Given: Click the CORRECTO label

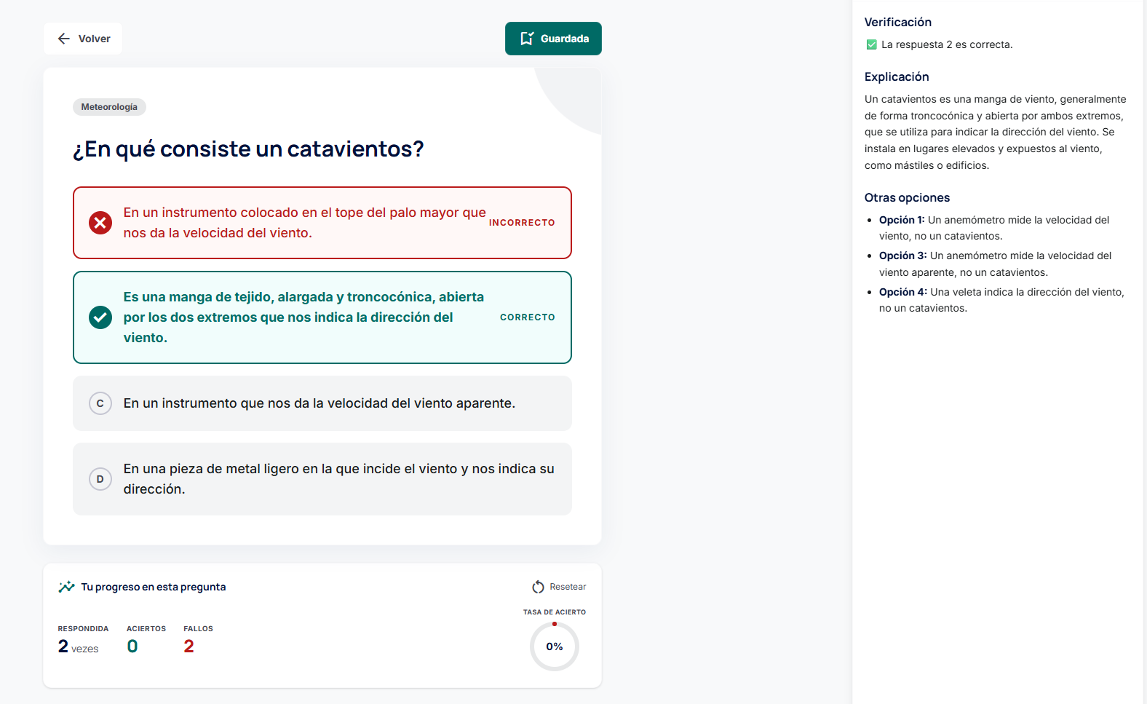Looking at the screenshot, I should (x=527, y=317).
